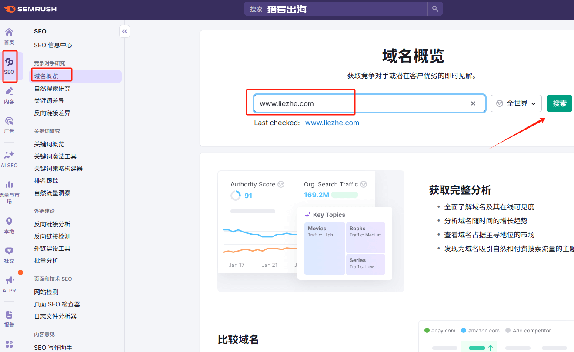Image resolution: width=574 pixels, height=352 pixels.
Task: Click the green 搜索 button
Action: (x=560, y=103)
